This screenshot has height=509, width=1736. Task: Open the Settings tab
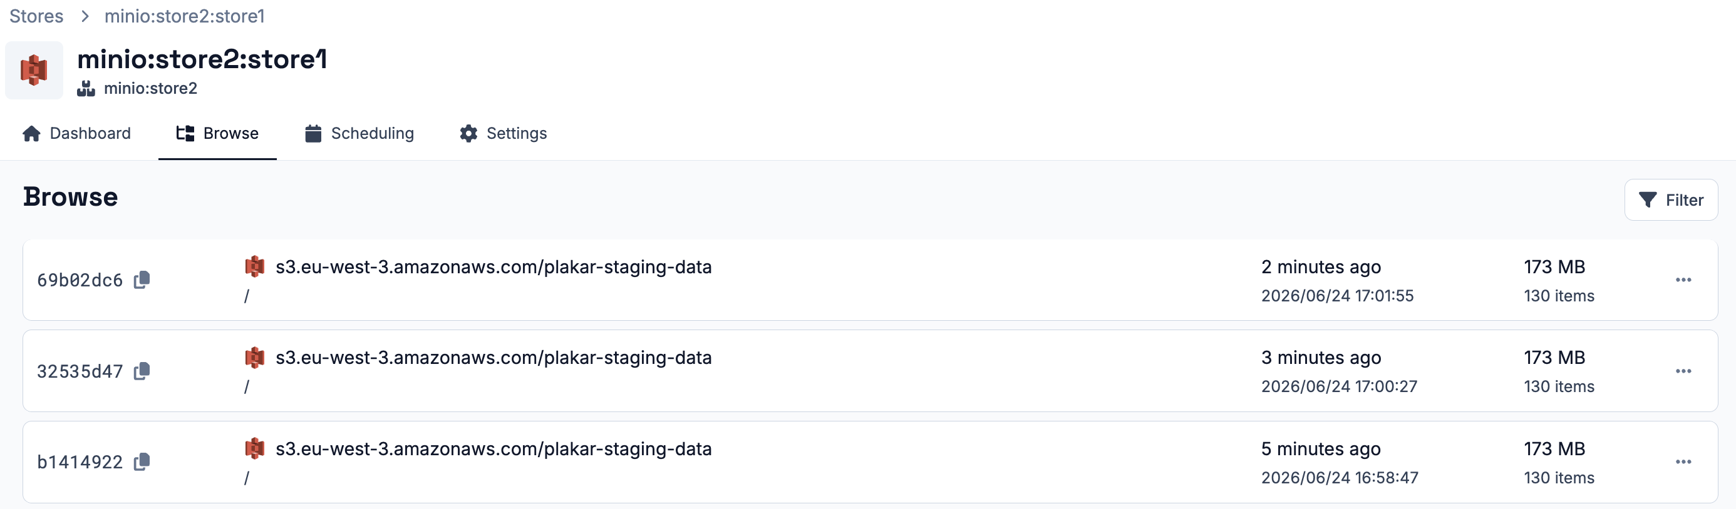coord(504,133)
